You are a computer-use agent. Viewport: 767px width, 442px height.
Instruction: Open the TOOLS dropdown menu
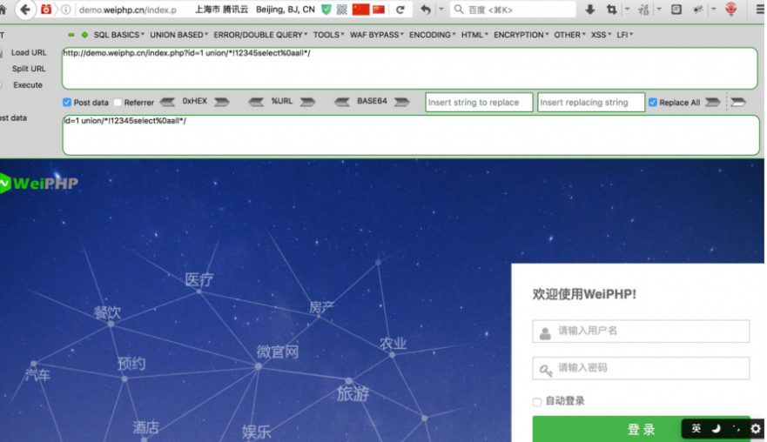[x=329, y=35]
